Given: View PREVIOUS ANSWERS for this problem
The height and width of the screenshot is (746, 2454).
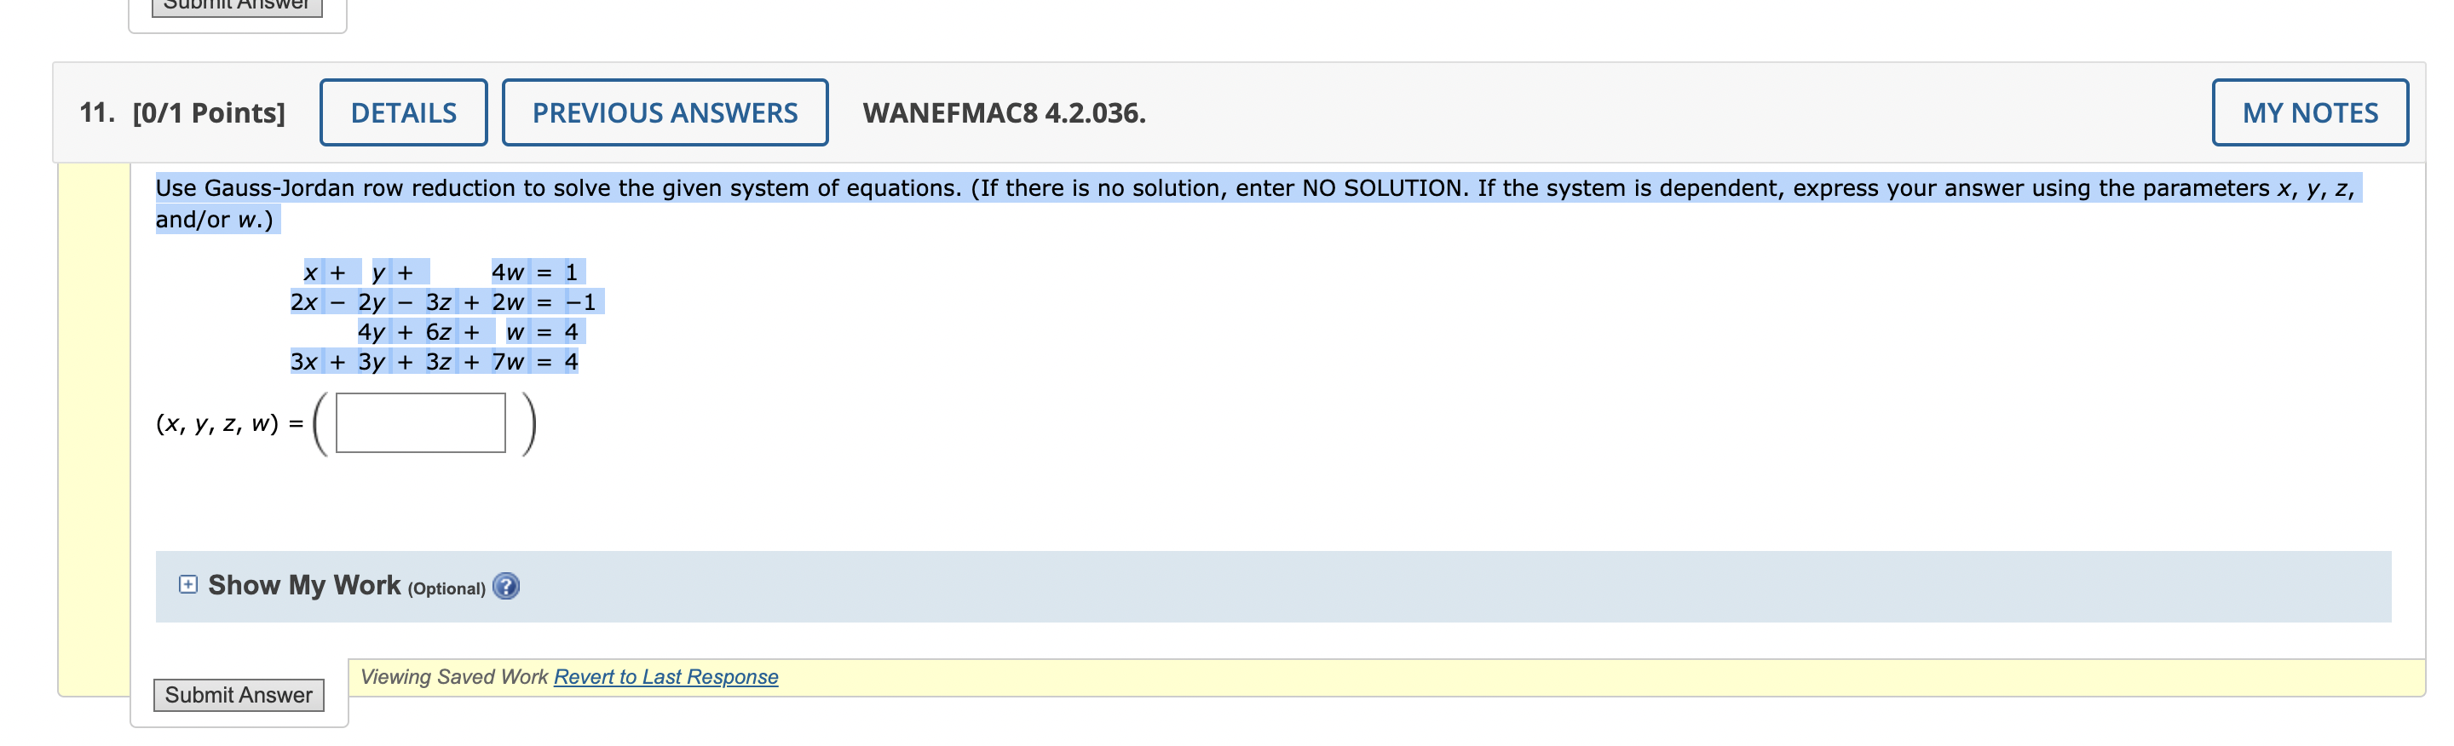Looking at the screenshot, I should (x=664, y=112).
